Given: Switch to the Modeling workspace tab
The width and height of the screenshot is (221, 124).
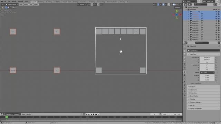Looking at the screenshot, I should coord(41,2).
